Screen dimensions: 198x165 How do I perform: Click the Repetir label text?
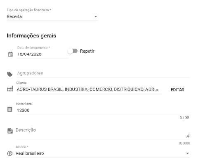87,51
